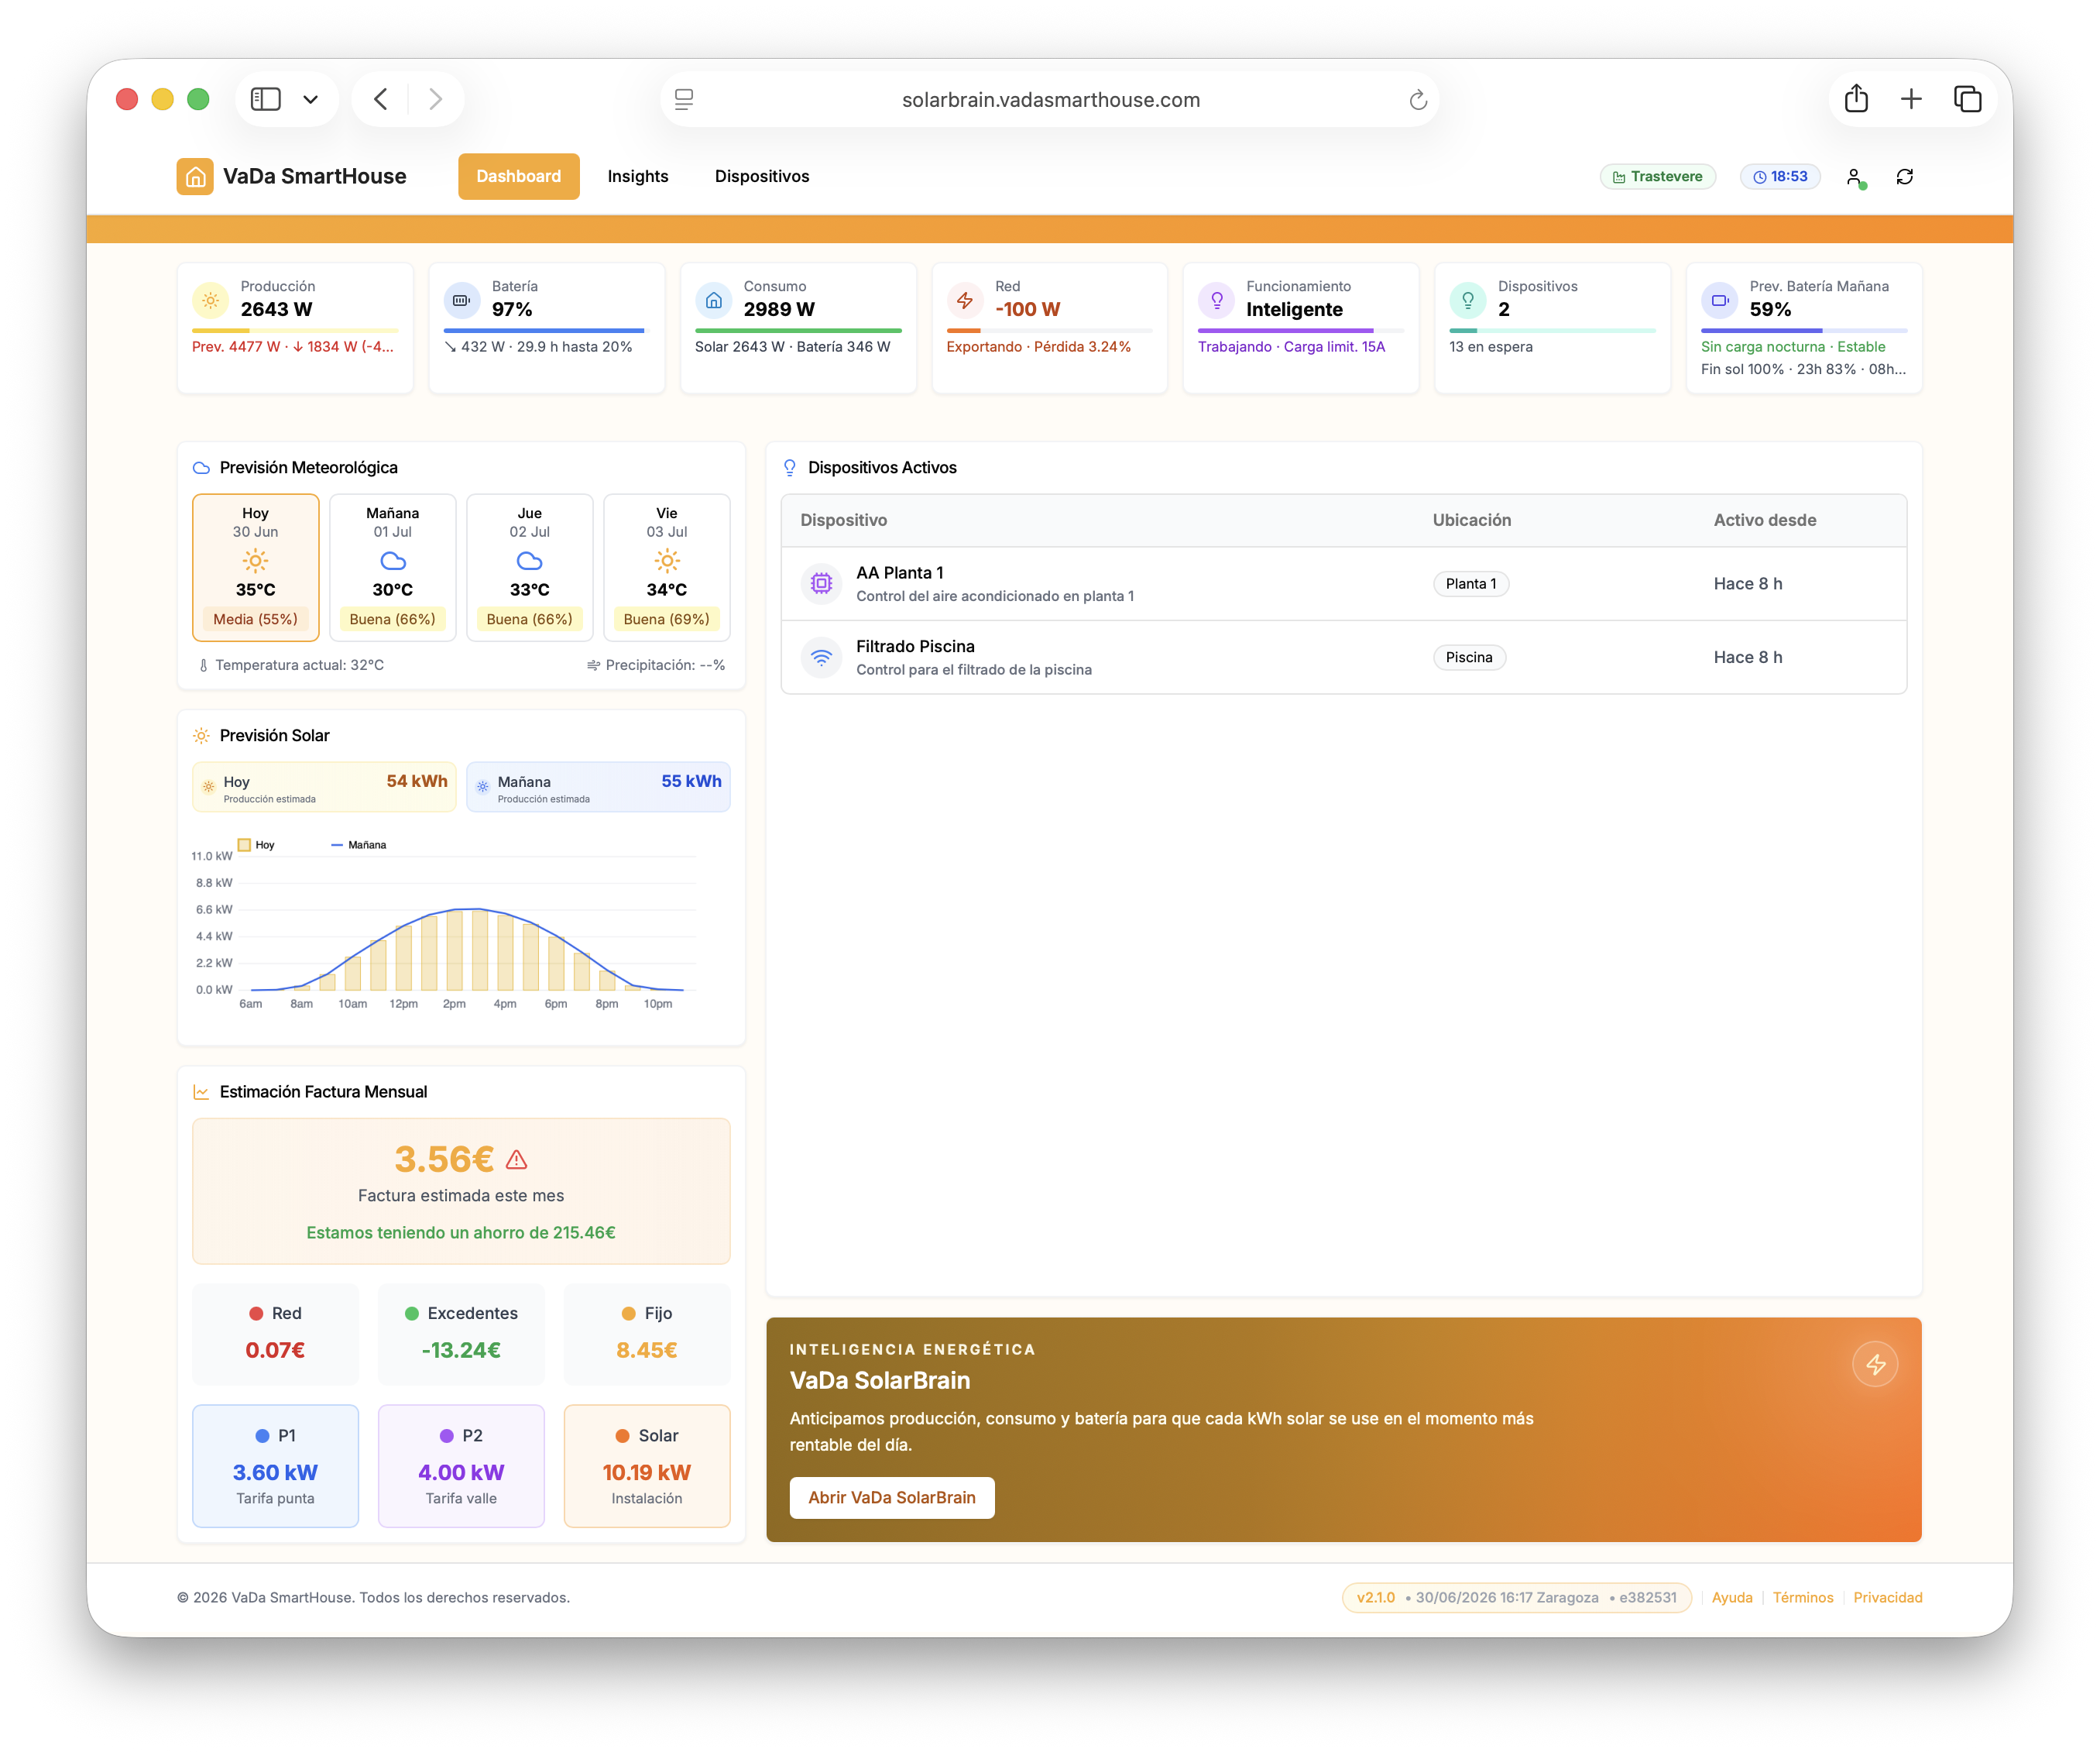Click the Solar 10.19 kW instalación tile
Image resolution: width=2100 pixels, height=1752 pixels.
(647, 1466)
